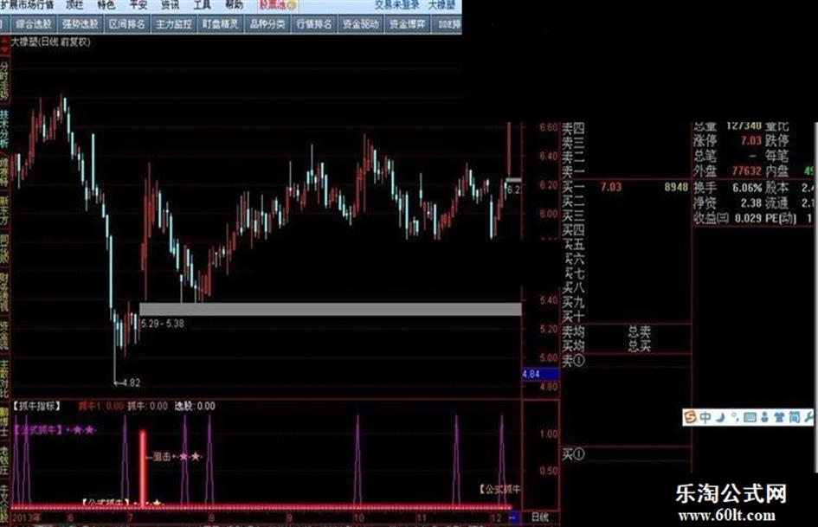Click the 资金驱动 toolbar button
Viewport: 818px width, 527px height.
coord(360,24)
